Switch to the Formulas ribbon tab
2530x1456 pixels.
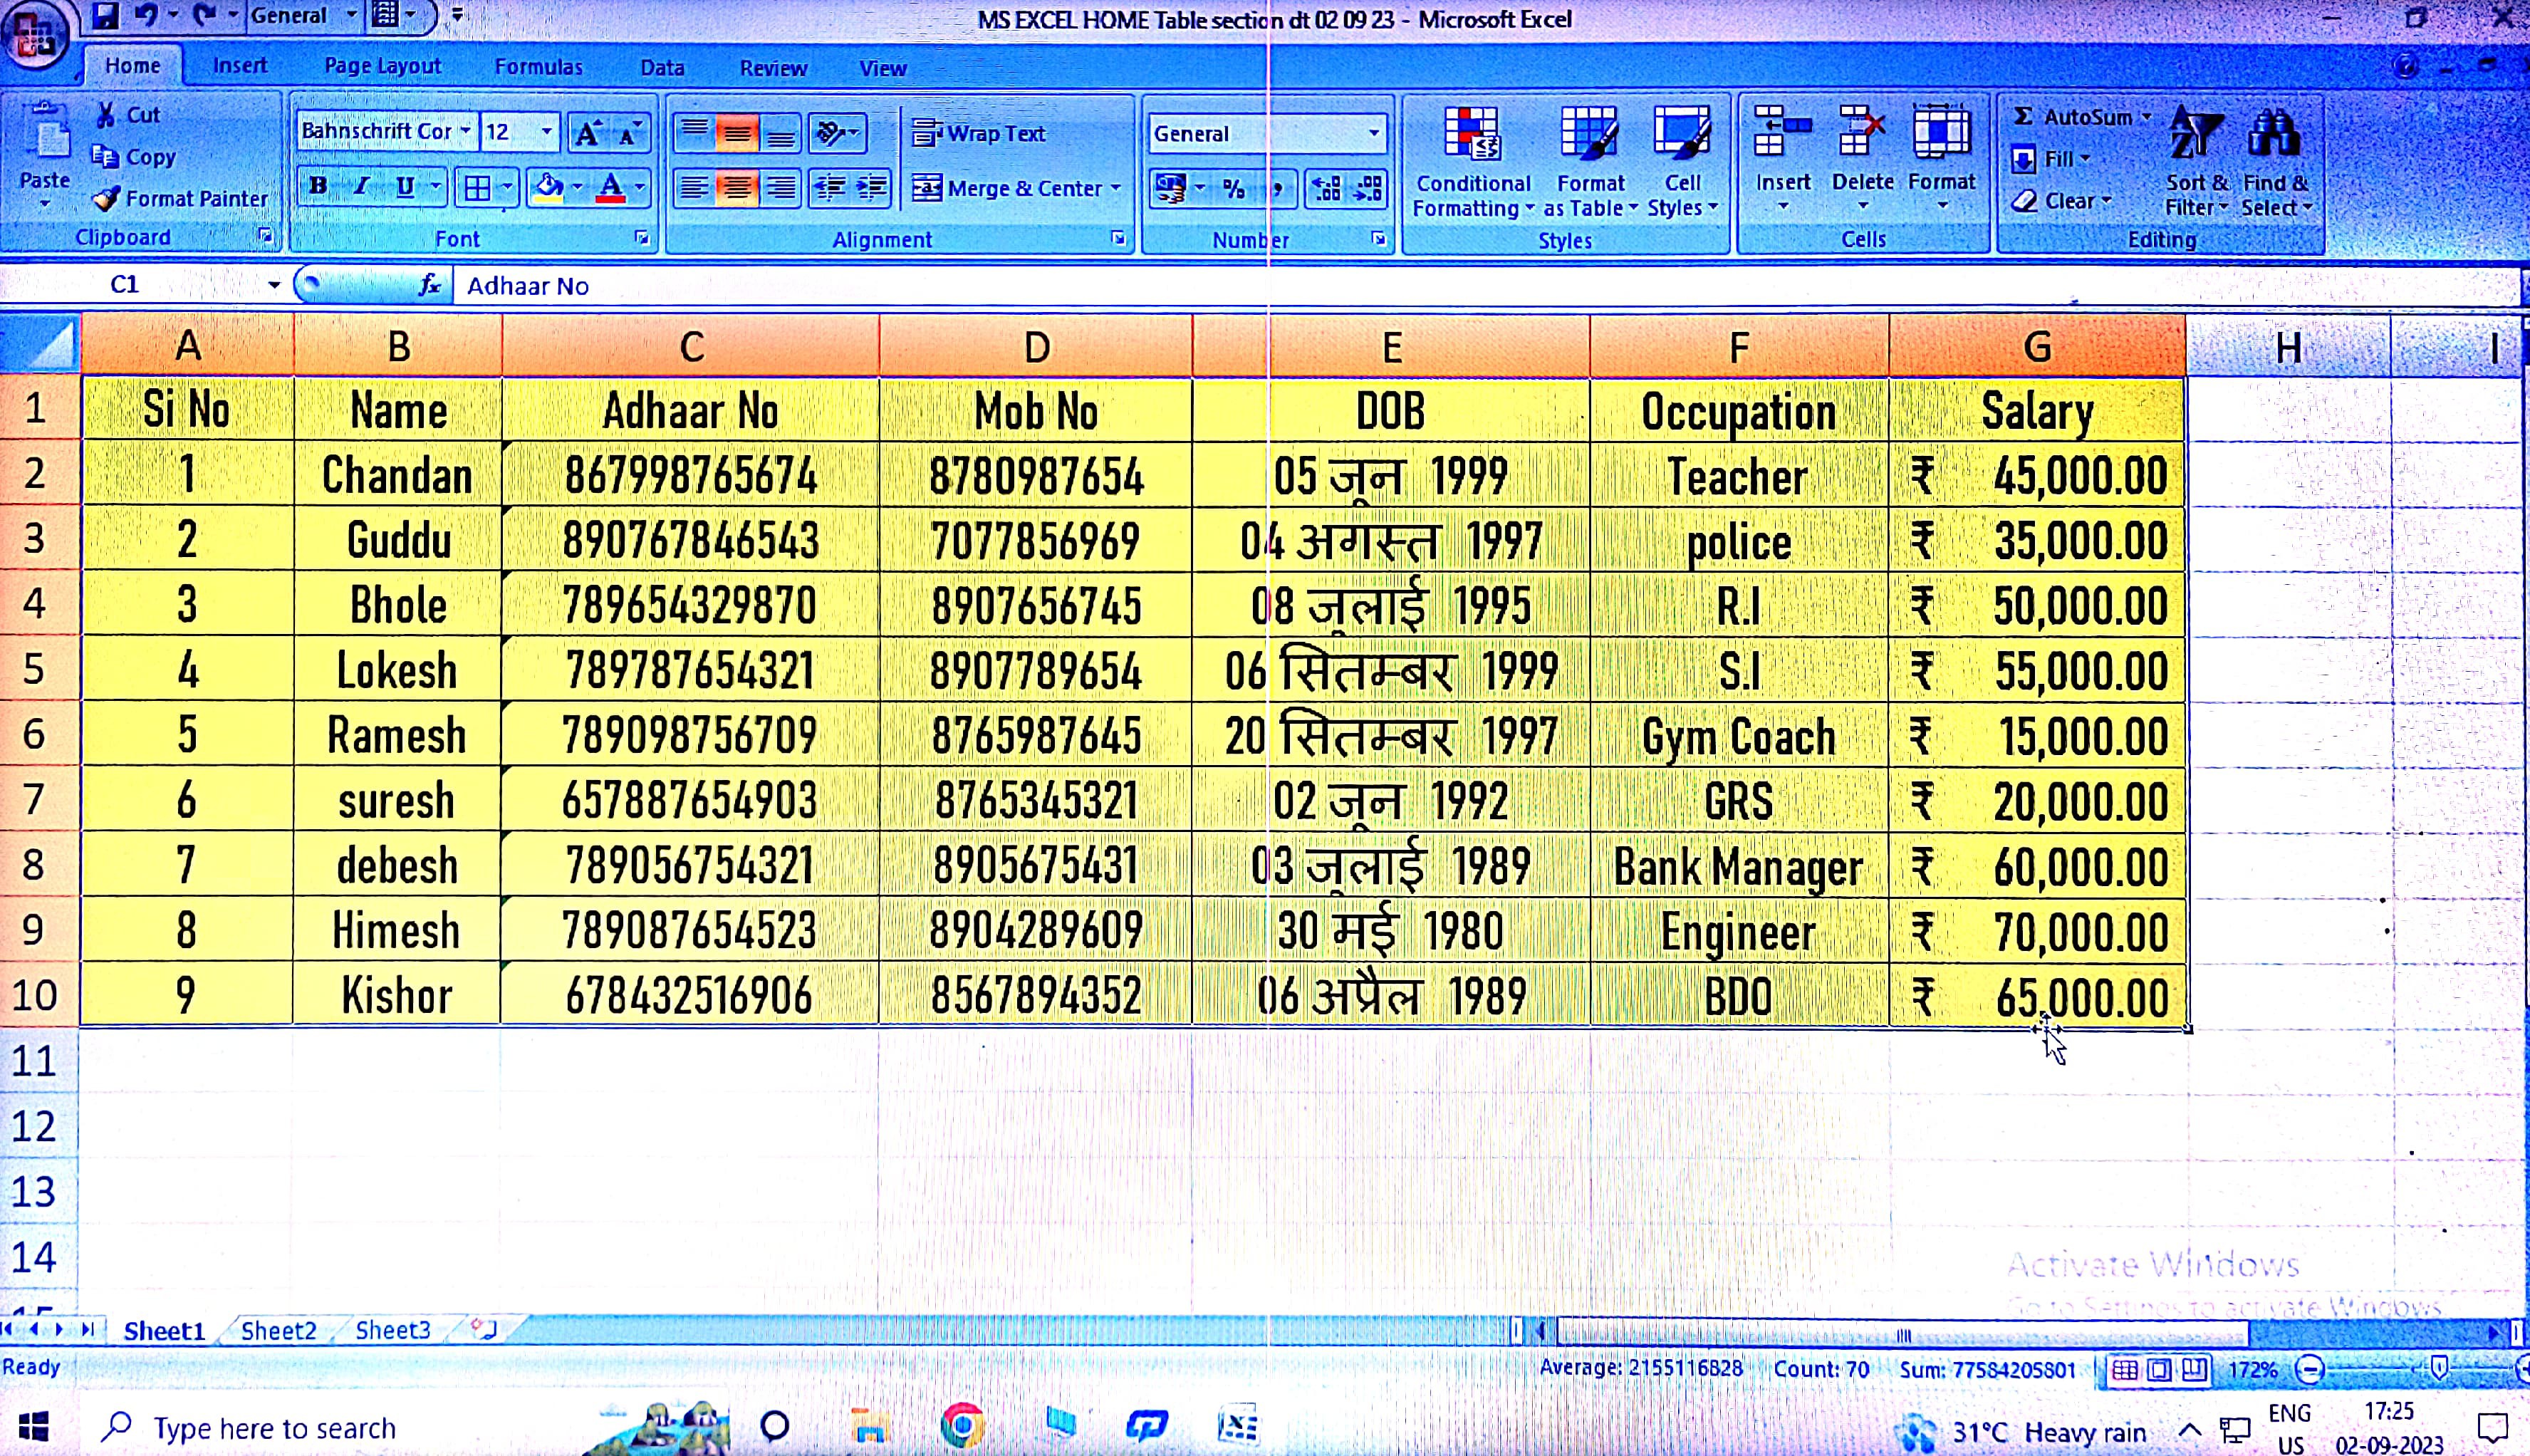point(538,67)
